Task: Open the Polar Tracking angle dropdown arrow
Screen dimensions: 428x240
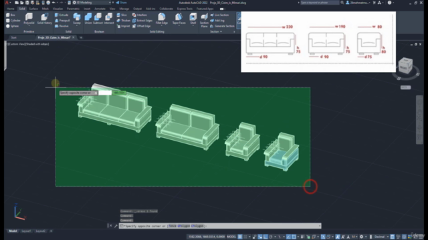Action: (x=275, y=237)
